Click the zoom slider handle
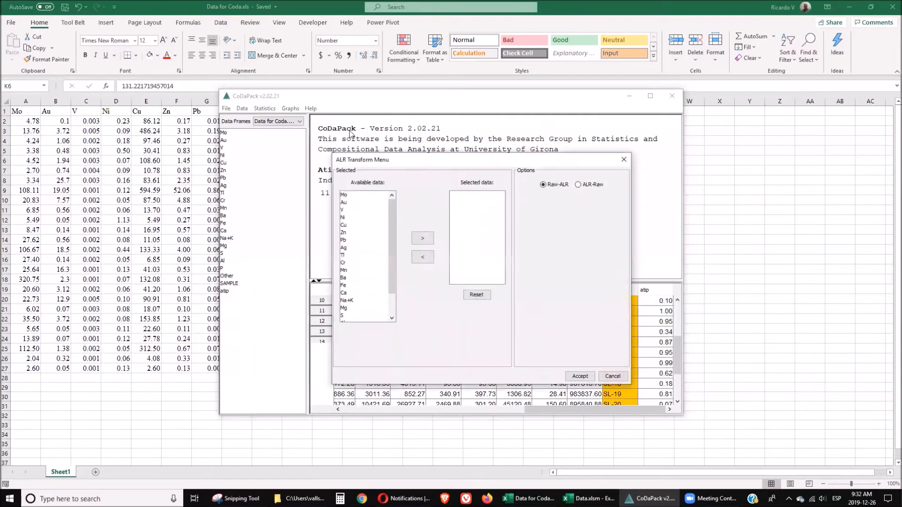This screenshot has width=902, height=507. click(x=851, y=484)
